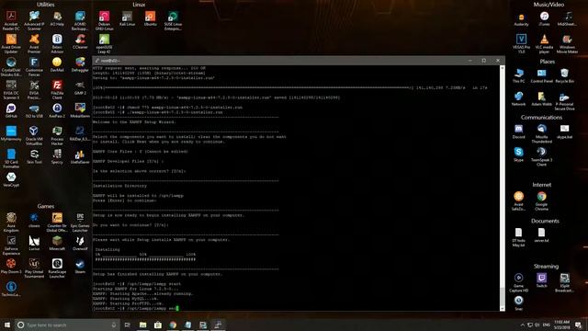
Task: Launch Defraggler desktop shortcut
Action: (80, 64)
